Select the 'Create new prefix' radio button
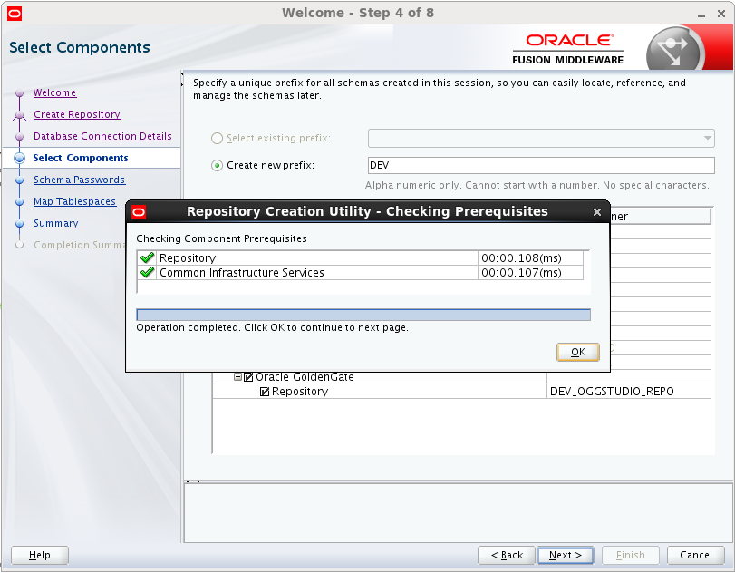 pos(217,166)
